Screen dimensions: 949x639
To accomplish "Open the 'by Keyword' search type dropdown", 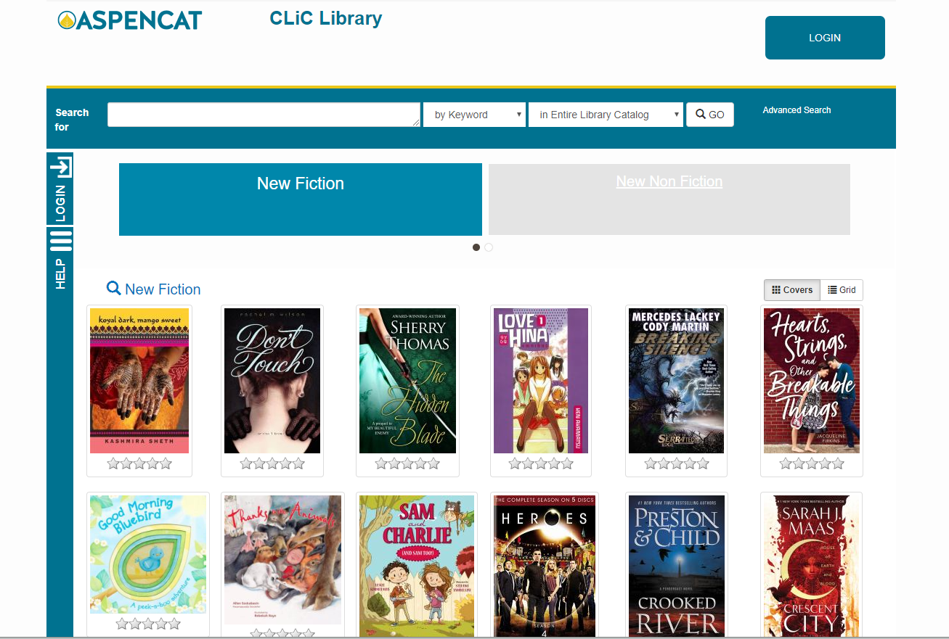I will 474,115.
